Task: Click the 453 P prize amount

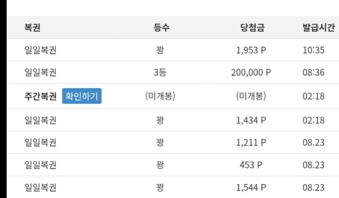Action: pos(251,165)
